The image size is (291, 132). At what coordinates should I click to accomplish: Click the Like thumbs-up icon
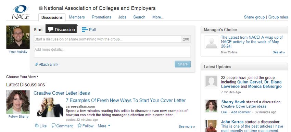pyautogui.click(x=37, y=125)
